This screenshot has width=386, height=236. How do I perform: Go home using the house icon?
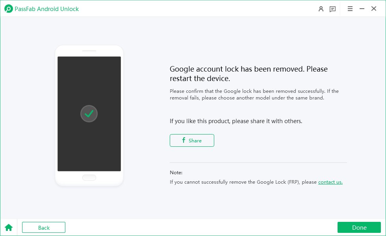pos(8,227)
